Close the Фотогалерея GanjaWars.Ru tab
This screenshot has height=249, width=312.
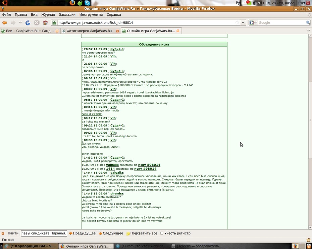coord(117,31)
